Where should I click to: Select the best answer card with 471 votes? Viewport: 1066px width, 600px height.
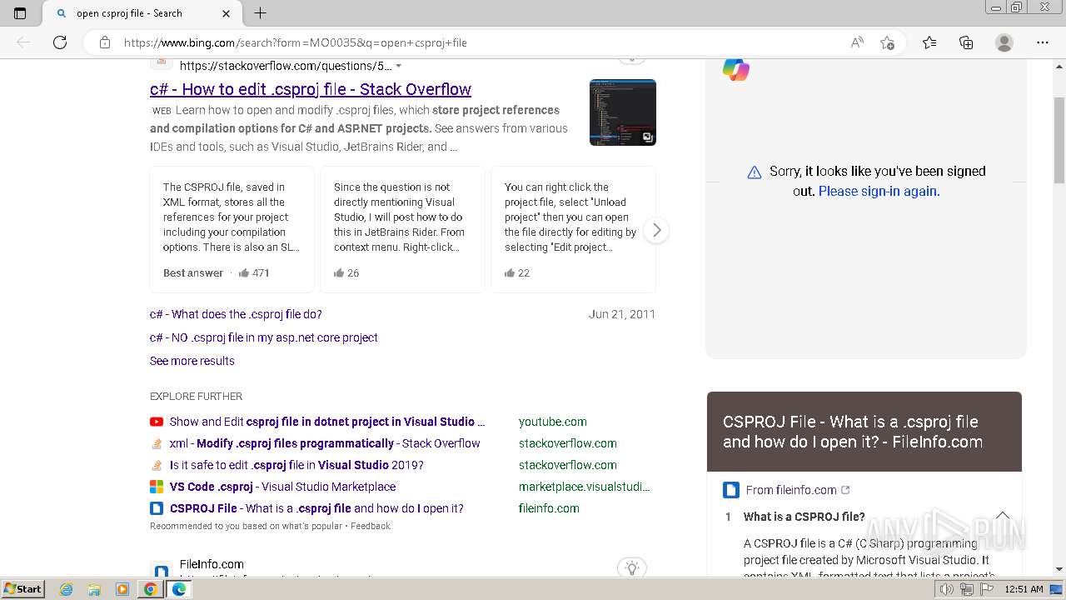232,230
